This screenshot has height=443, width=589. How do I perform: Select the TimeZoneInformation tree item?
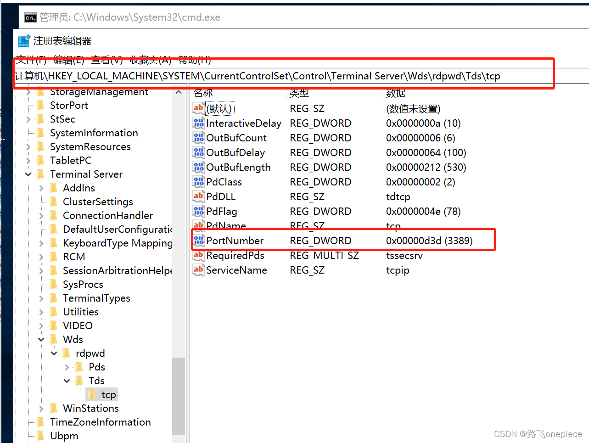tap(100, 422)
